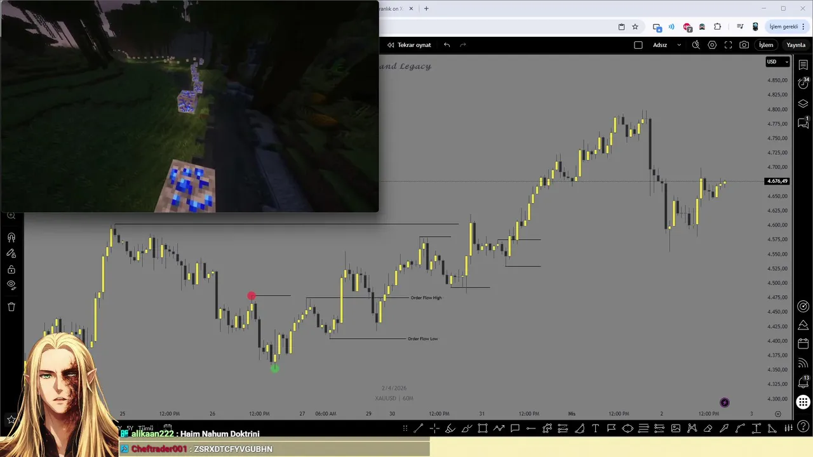Open a new browser tab
Image resolution: width=813 pixels, height=457 pixels.
(426, 8)
